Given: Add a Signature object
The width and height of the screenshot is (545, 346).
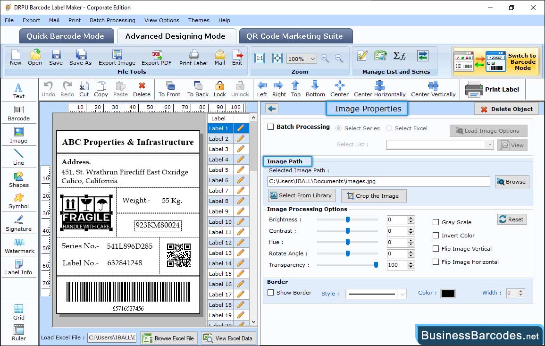Looking at the screenshot, I should pyautogui.click(x=19, y=224).
